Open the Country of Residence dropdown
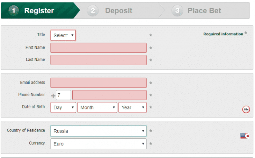 (x=99, y=131)
